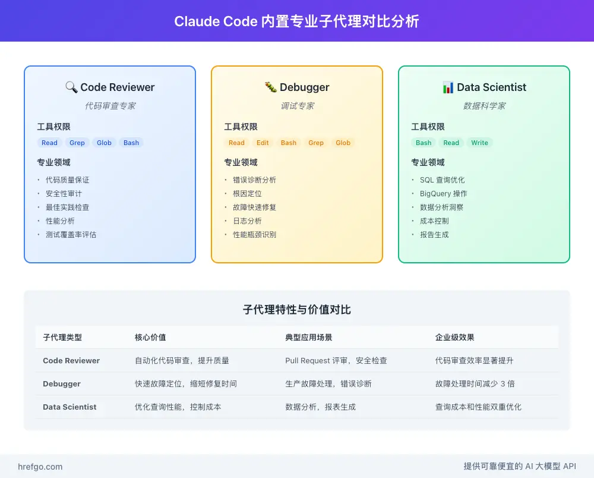Click the cell 代码审查效率显著提升
This screenshot has height=478, width=594.
pyautogui.click(x=474, y=360)
